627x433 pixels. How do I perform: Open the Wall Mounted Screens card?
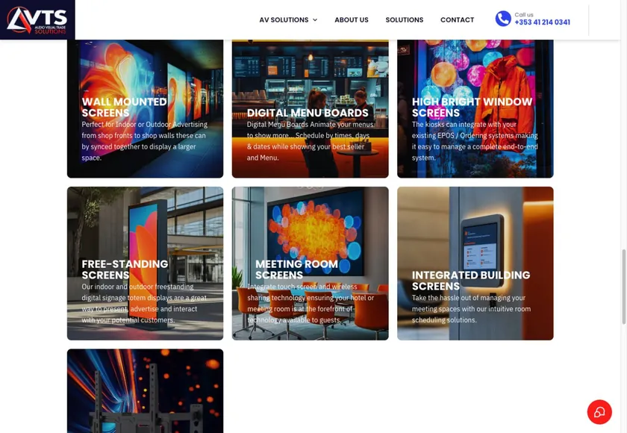pyautogui.click(x=145, y=109)
